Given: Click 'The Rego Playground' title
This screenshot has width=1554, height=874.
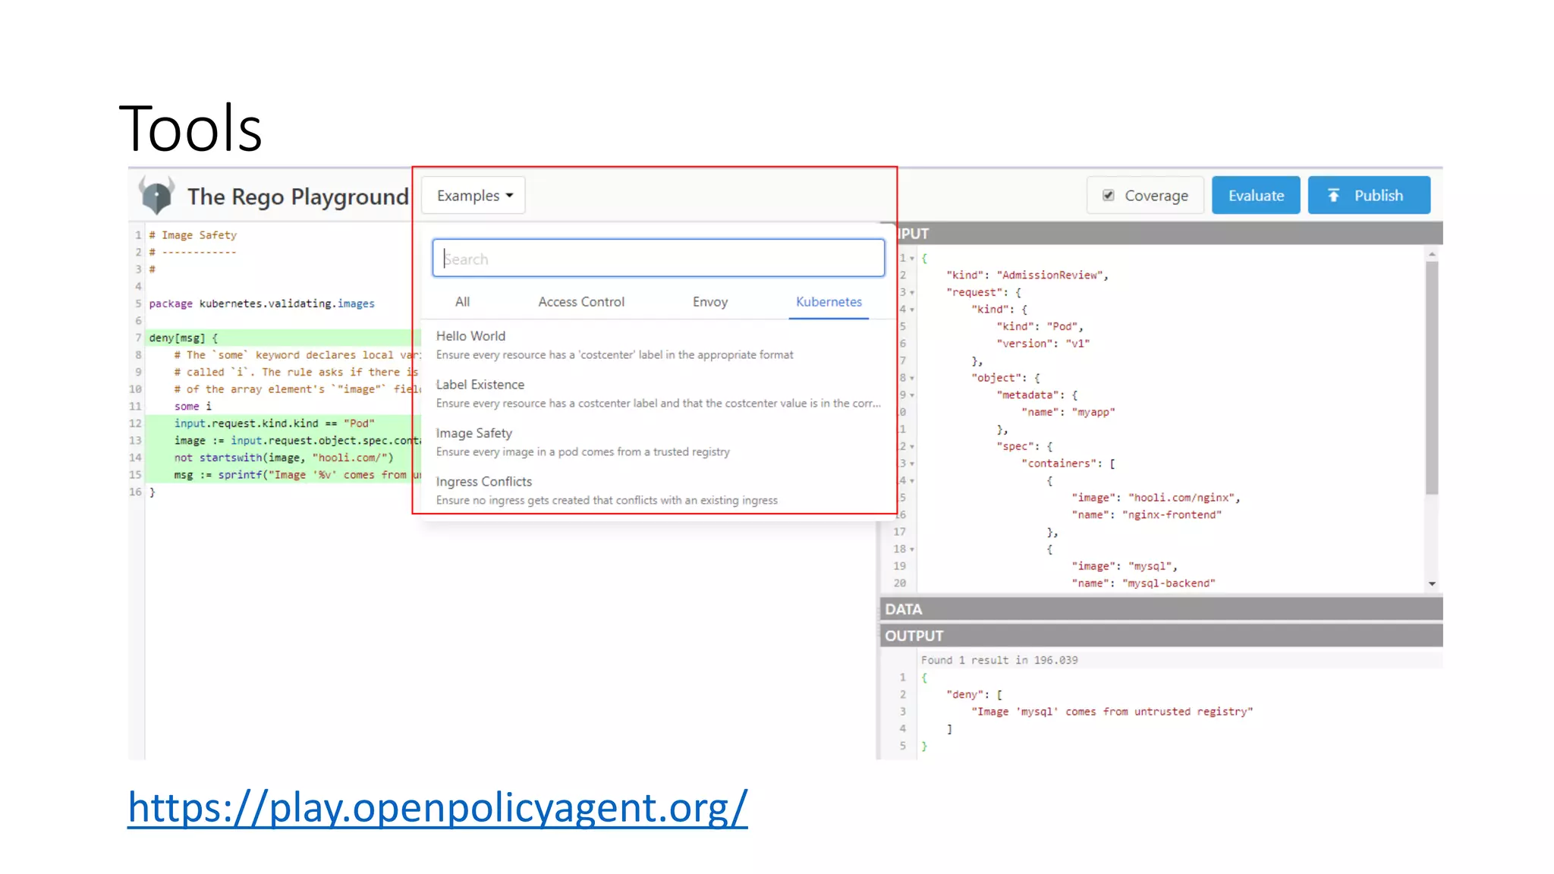Looking at the screenshot, I should pos(298,196).
